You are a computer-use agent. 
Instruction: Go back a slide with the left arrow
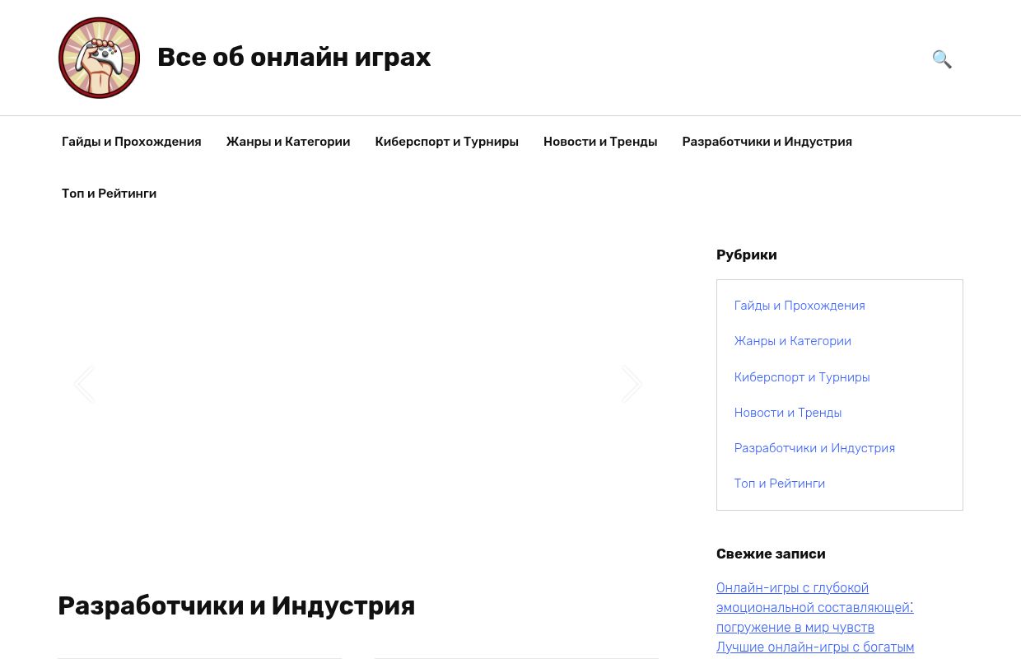84,384
